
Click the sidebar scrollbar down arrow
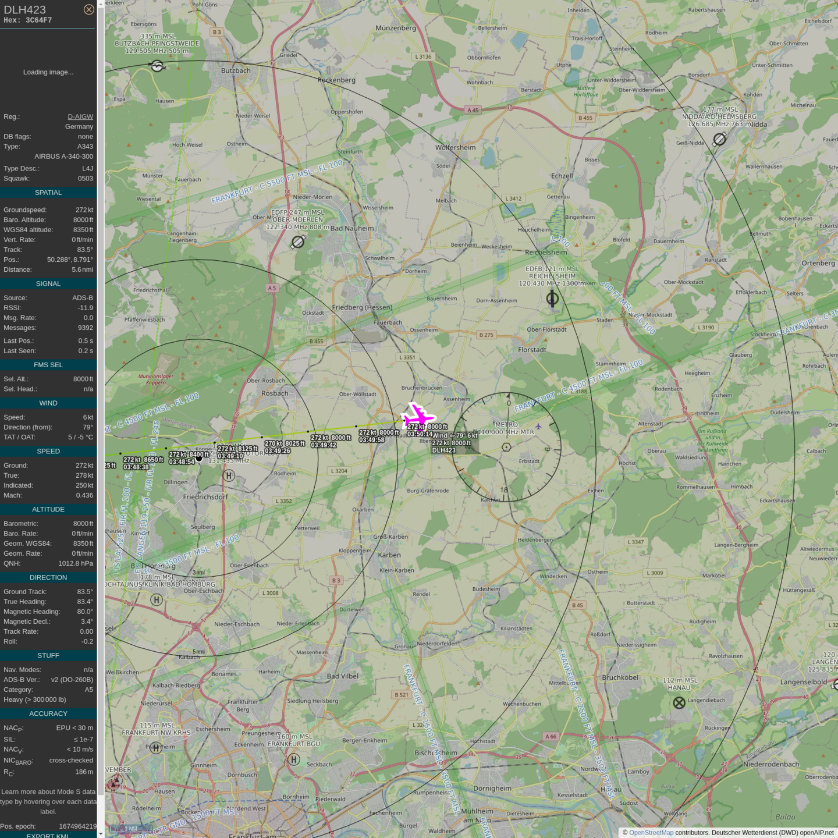[x=101, y=833]
